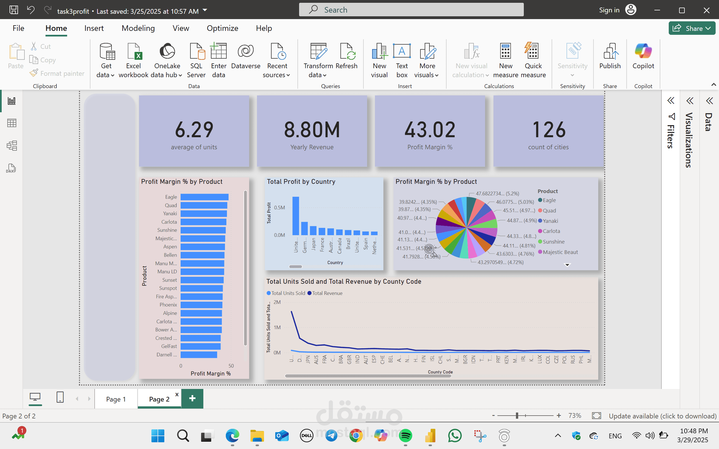Viewport: 719px width, 449px height.
Task: Click the Copilot ribbon icon
Action: coord(643,52)
